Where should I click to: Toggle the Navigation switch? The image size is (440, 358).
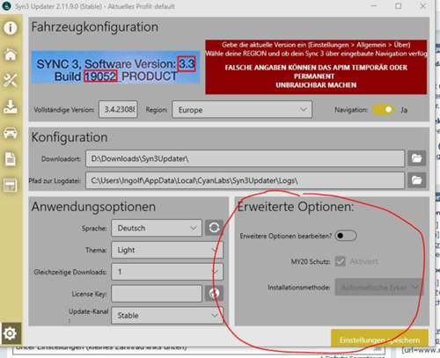[x=383, y=110]
